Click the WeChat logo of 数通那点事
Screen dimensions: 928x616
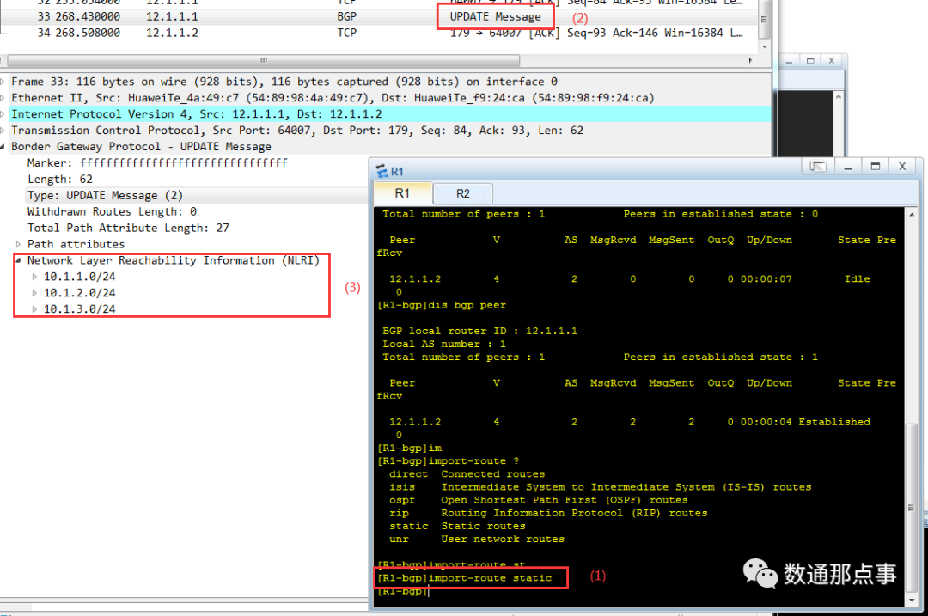[x=760, y=576]
